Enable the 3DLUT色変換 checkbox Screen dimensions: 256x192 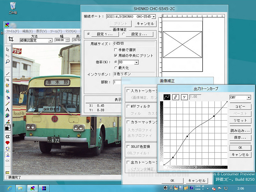128,146
